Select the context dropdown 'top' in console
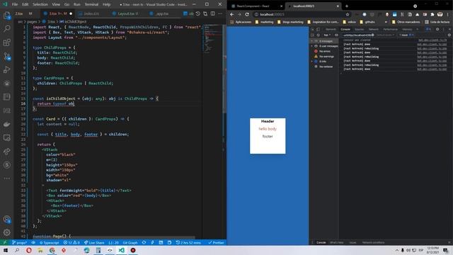 [x=327, y=35]
